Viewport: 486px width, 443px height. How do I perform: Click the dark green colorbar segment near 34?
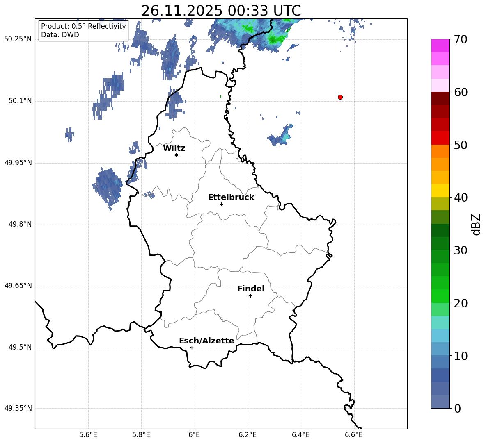coord(440,230)
